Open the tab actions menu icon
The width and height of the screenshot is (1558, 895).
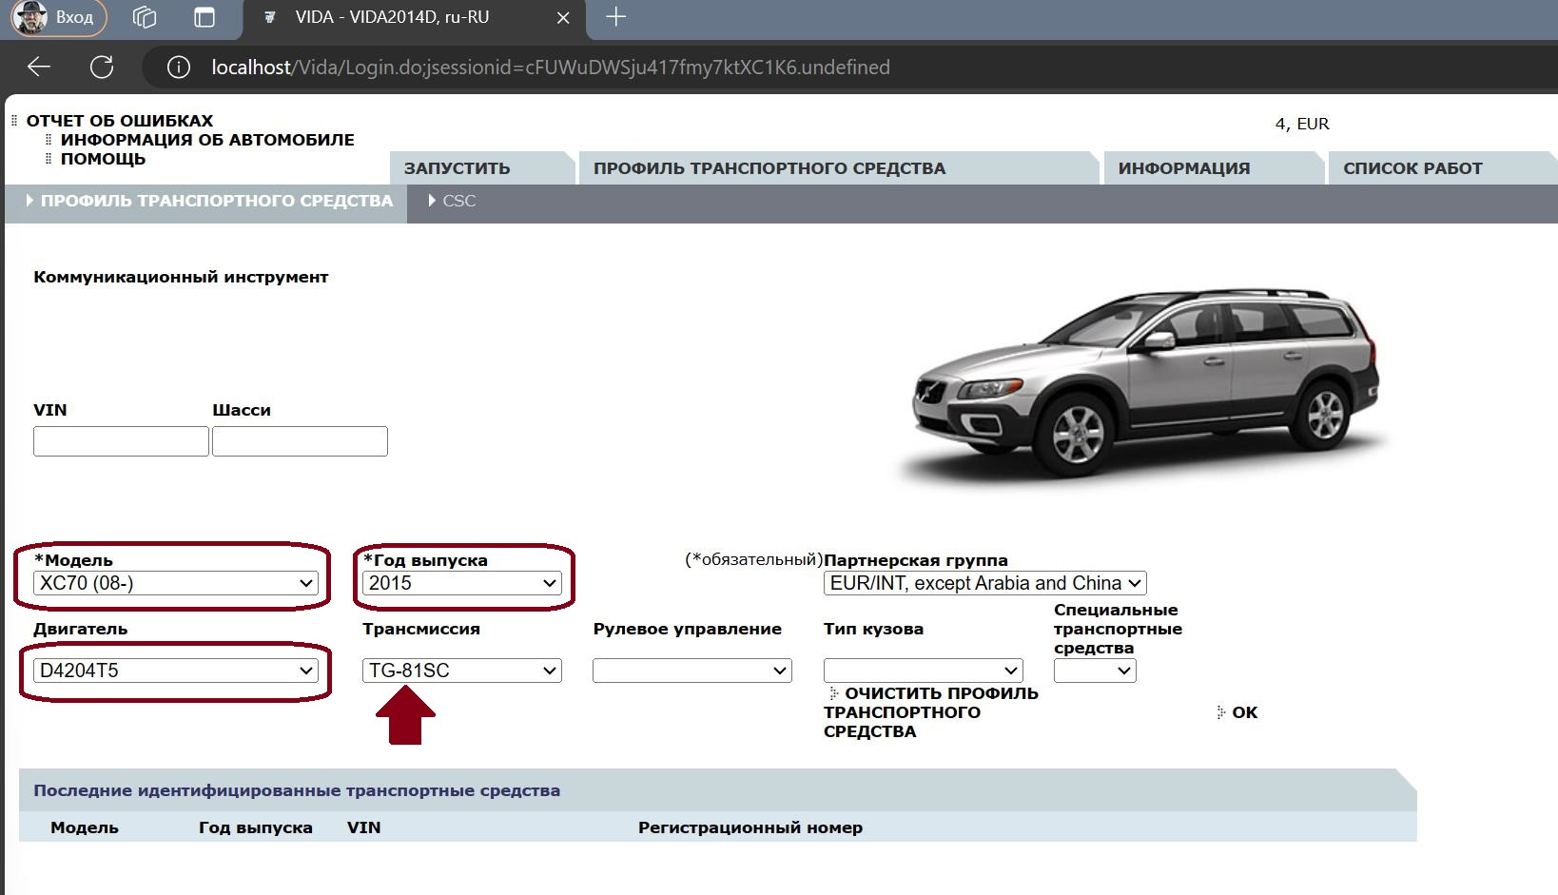pyautogui.click(x=204, y=17)
